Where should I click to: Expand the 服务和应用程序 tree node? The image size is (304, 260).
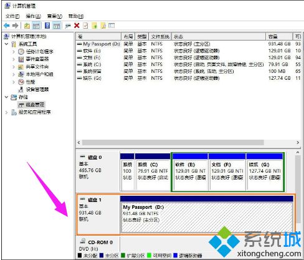[x=7, y=112]
